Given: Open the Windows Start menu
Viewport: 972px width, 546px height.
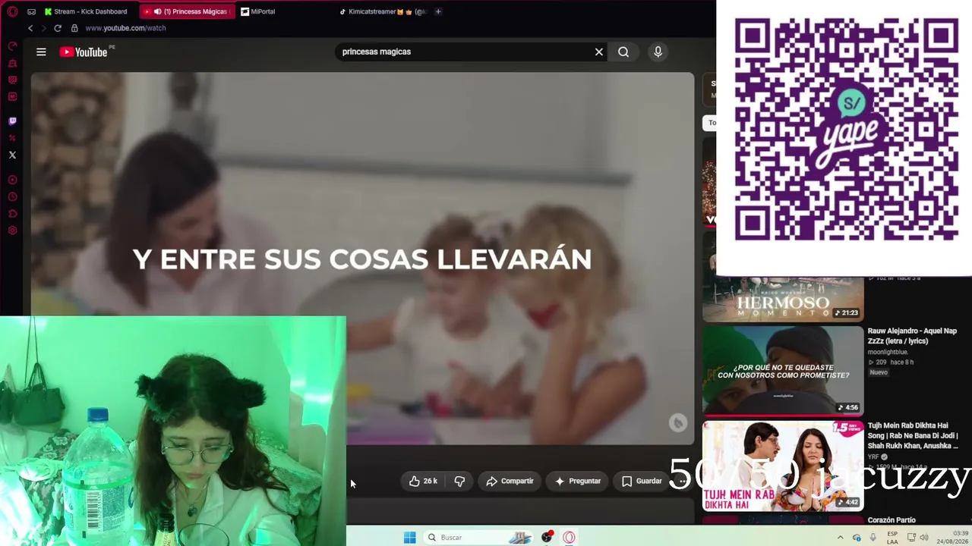Looking at the screenshot, I should pos(409,538).
